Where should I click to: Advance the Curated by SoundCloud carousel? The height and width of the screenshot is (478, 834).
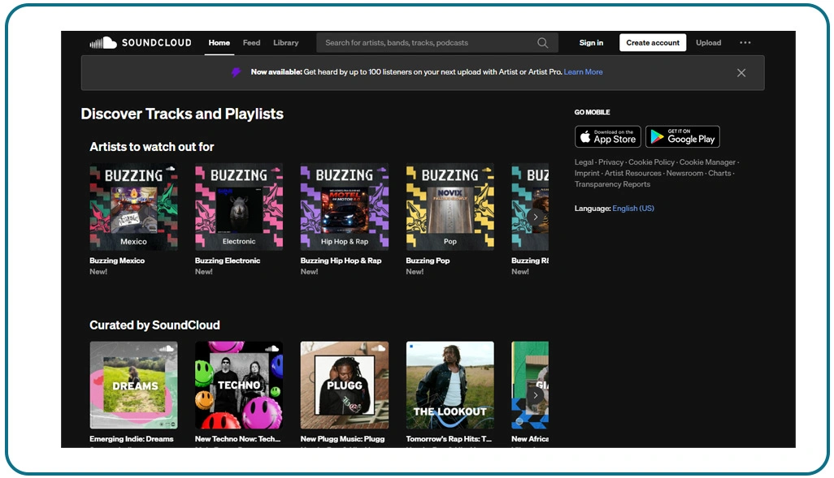(535, 395)
